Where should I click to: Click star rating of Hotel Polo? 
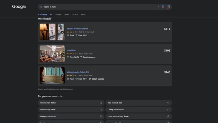point(71,54)
